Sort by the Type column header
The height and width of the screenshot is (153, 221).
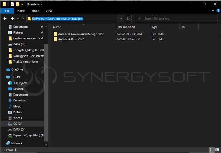(x=154, y=27)
